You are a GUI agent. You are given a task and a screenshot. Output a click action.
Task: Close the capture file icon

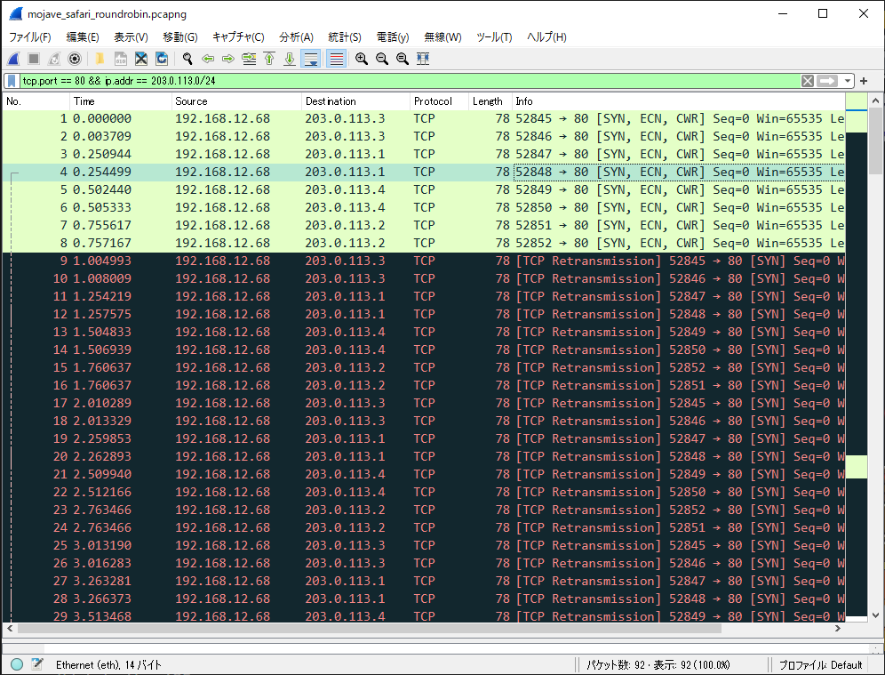pyautogui.click(x=141, y=59)
